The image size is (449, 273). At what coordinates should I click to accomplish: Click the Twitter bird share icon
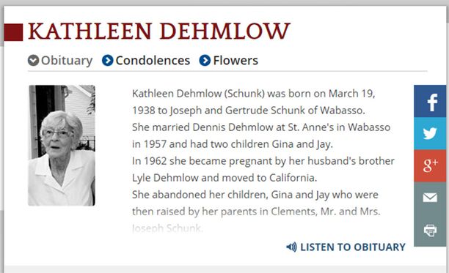click(430, 133)
